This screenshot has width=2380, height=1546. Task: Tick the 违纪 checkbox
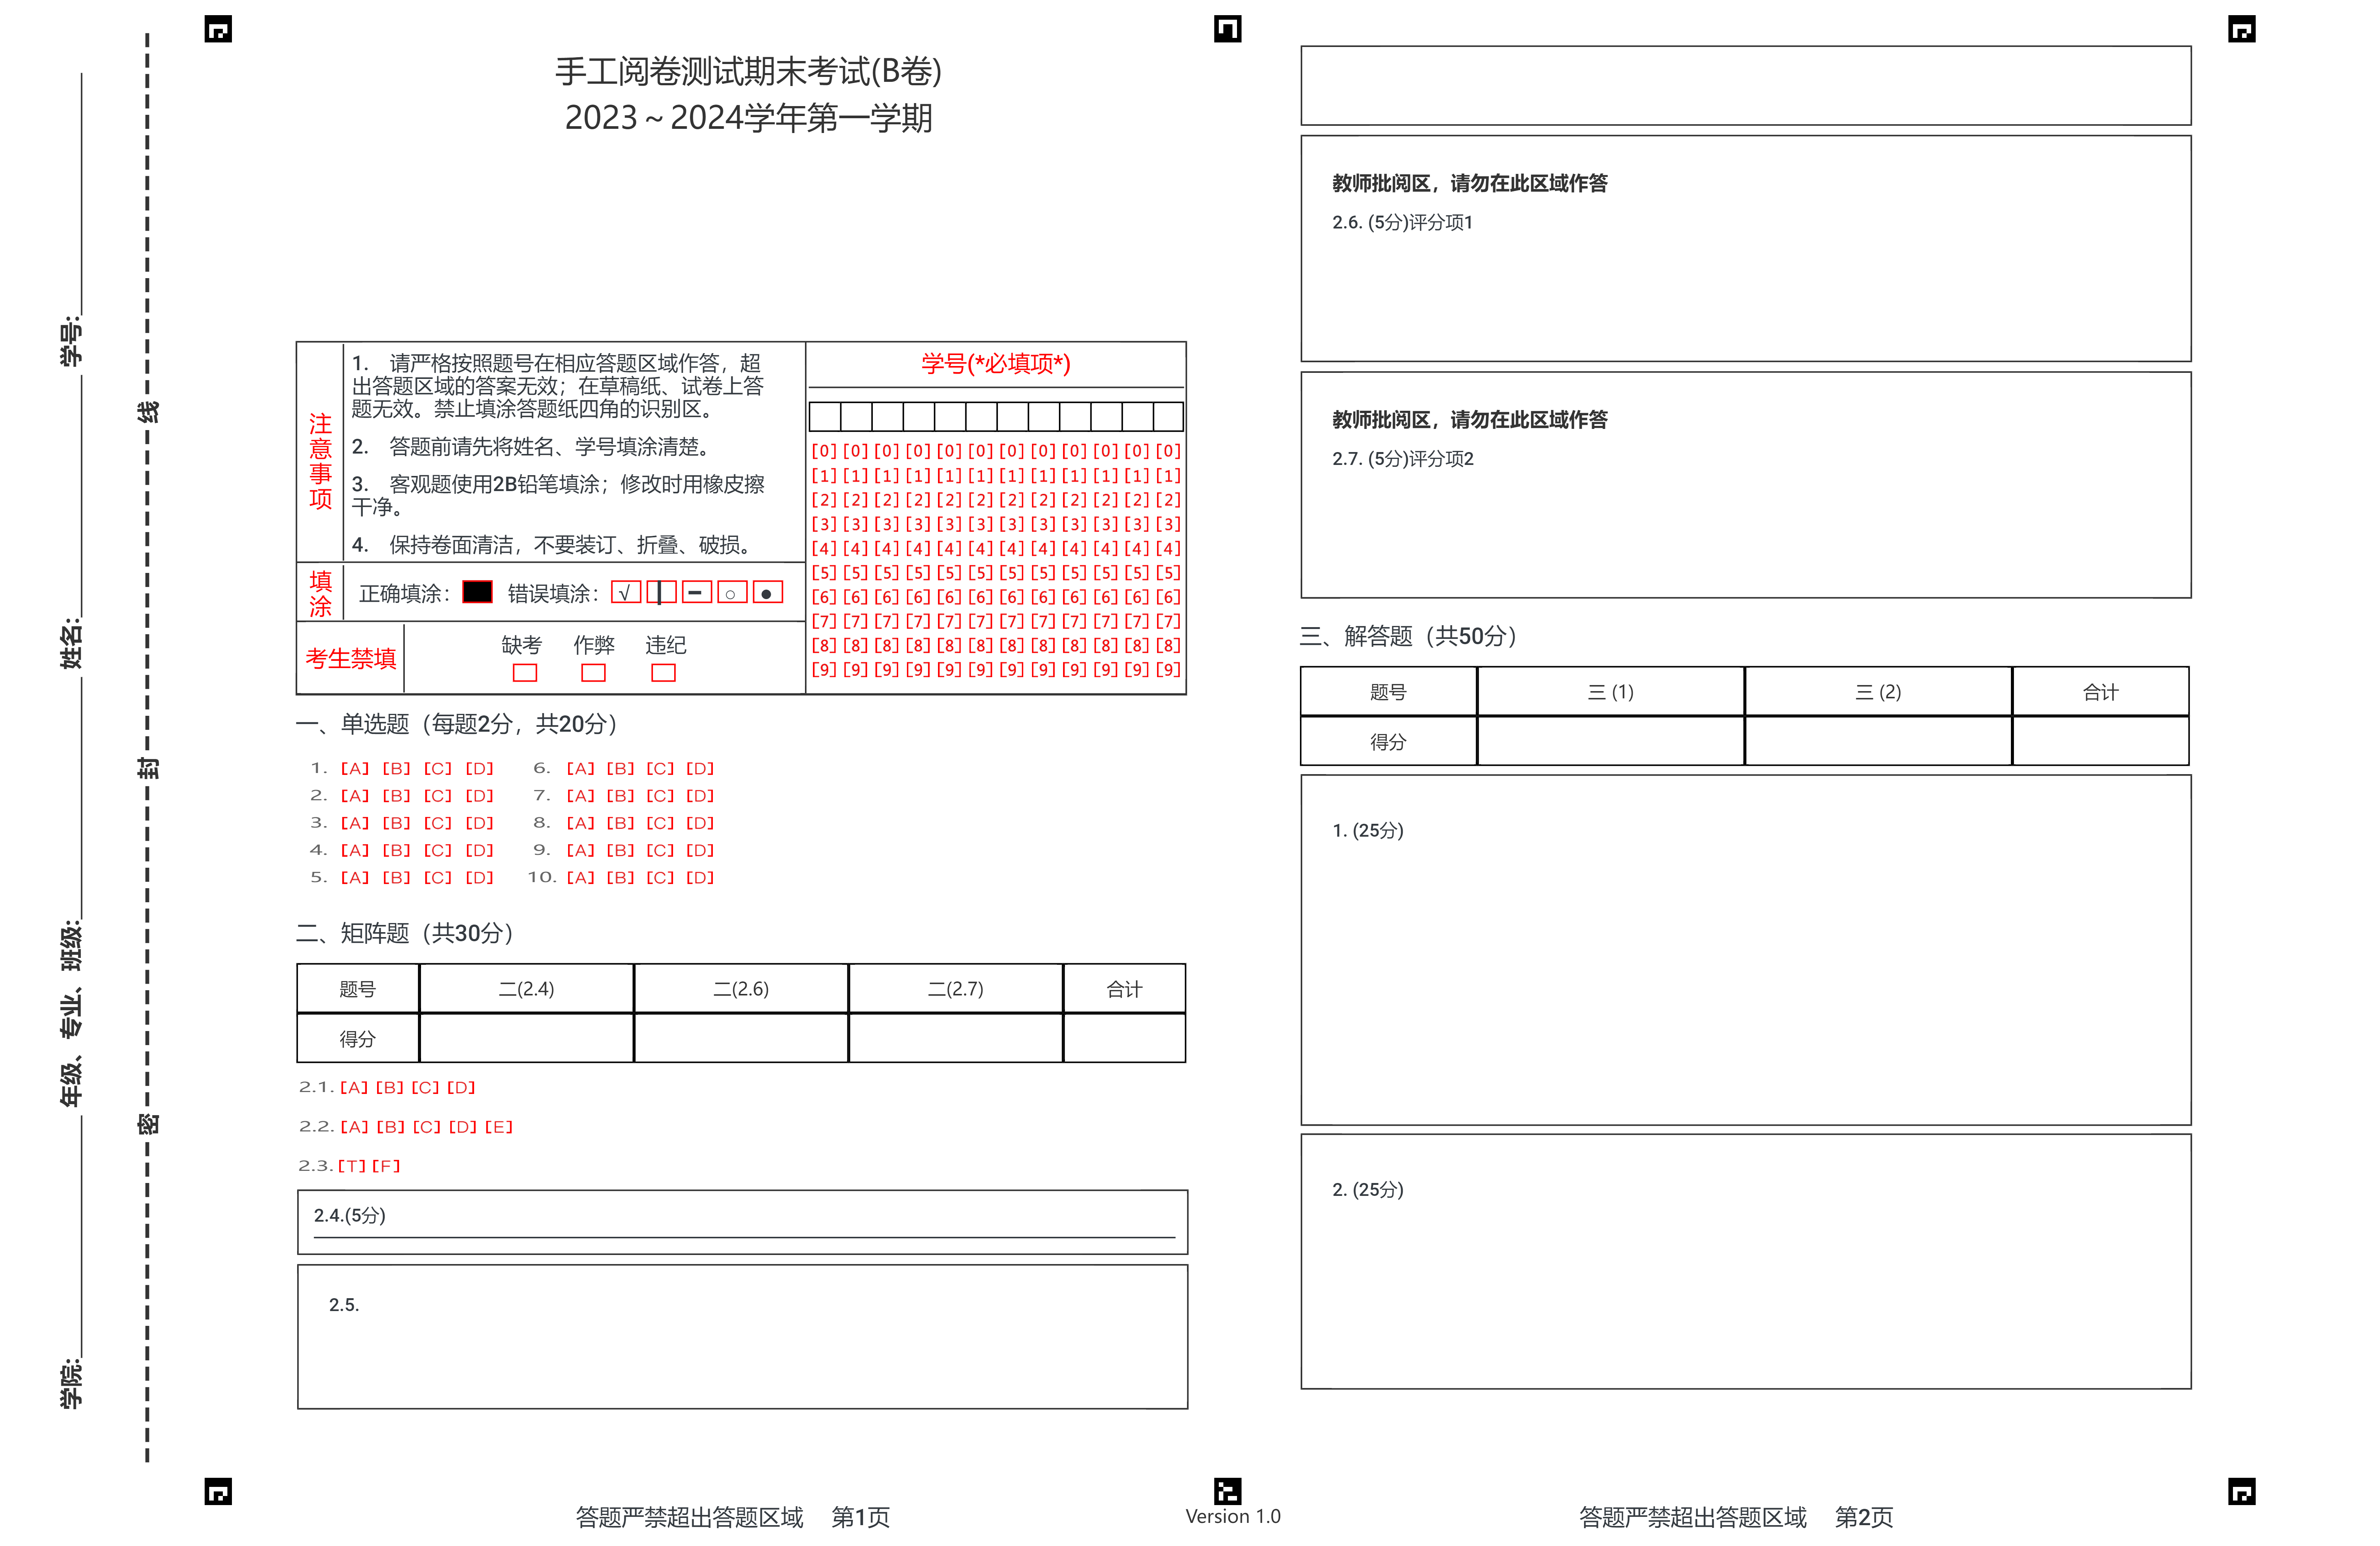coord(663,673)
